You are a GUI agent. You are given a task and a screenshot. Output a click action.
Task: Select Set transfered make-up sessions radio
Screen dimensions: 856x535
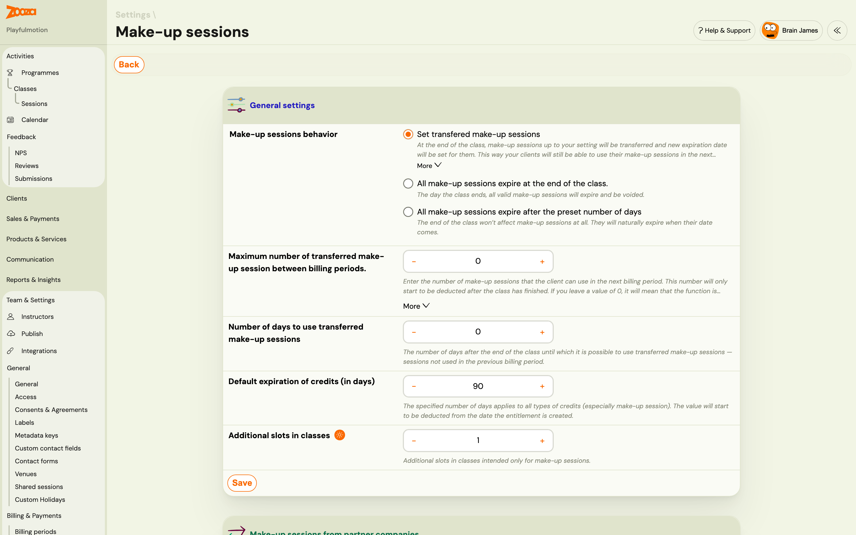coord(408,134)
